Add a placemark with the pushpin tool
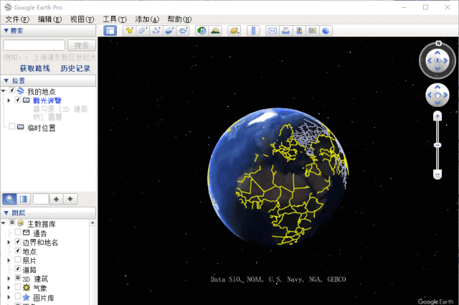 pyautogui.click(x=129, y=30)
